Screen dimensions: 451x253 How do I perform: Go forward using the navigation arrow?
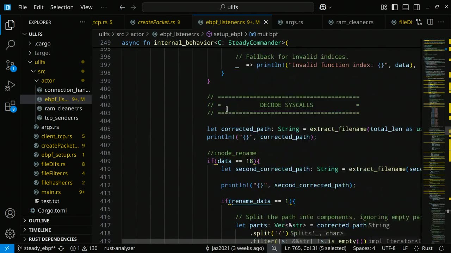click(133, 7)
